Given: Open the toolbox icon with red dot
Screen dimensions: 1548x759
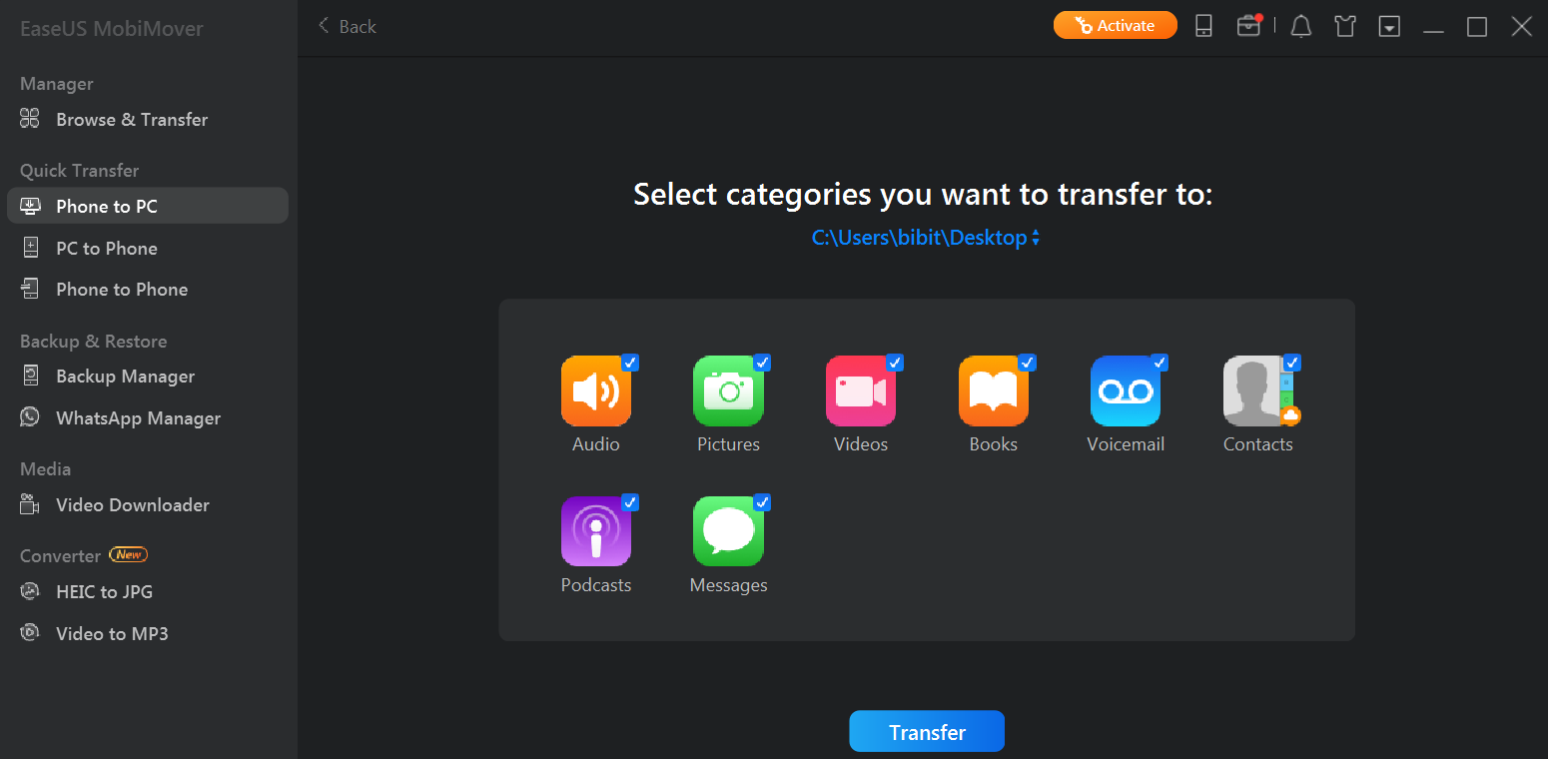Looking at the screenshot, I should [1249, 26].
